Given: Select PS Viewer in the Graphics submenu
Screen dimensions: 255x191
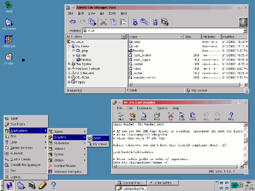Looking at the screenshot, I should point(98,144).
